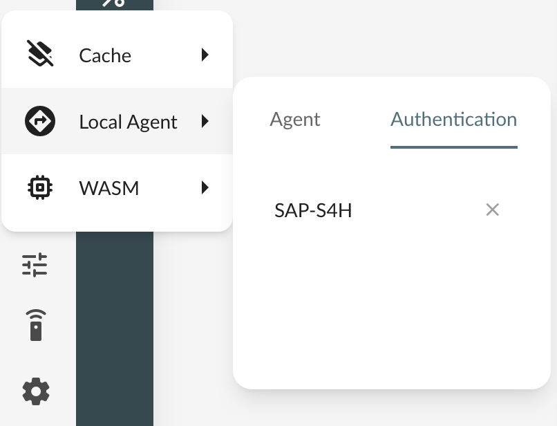Expand the Local Agent submenu arrow
The width and height of the screenshot is (557, 426).
[x=205, y=121]
